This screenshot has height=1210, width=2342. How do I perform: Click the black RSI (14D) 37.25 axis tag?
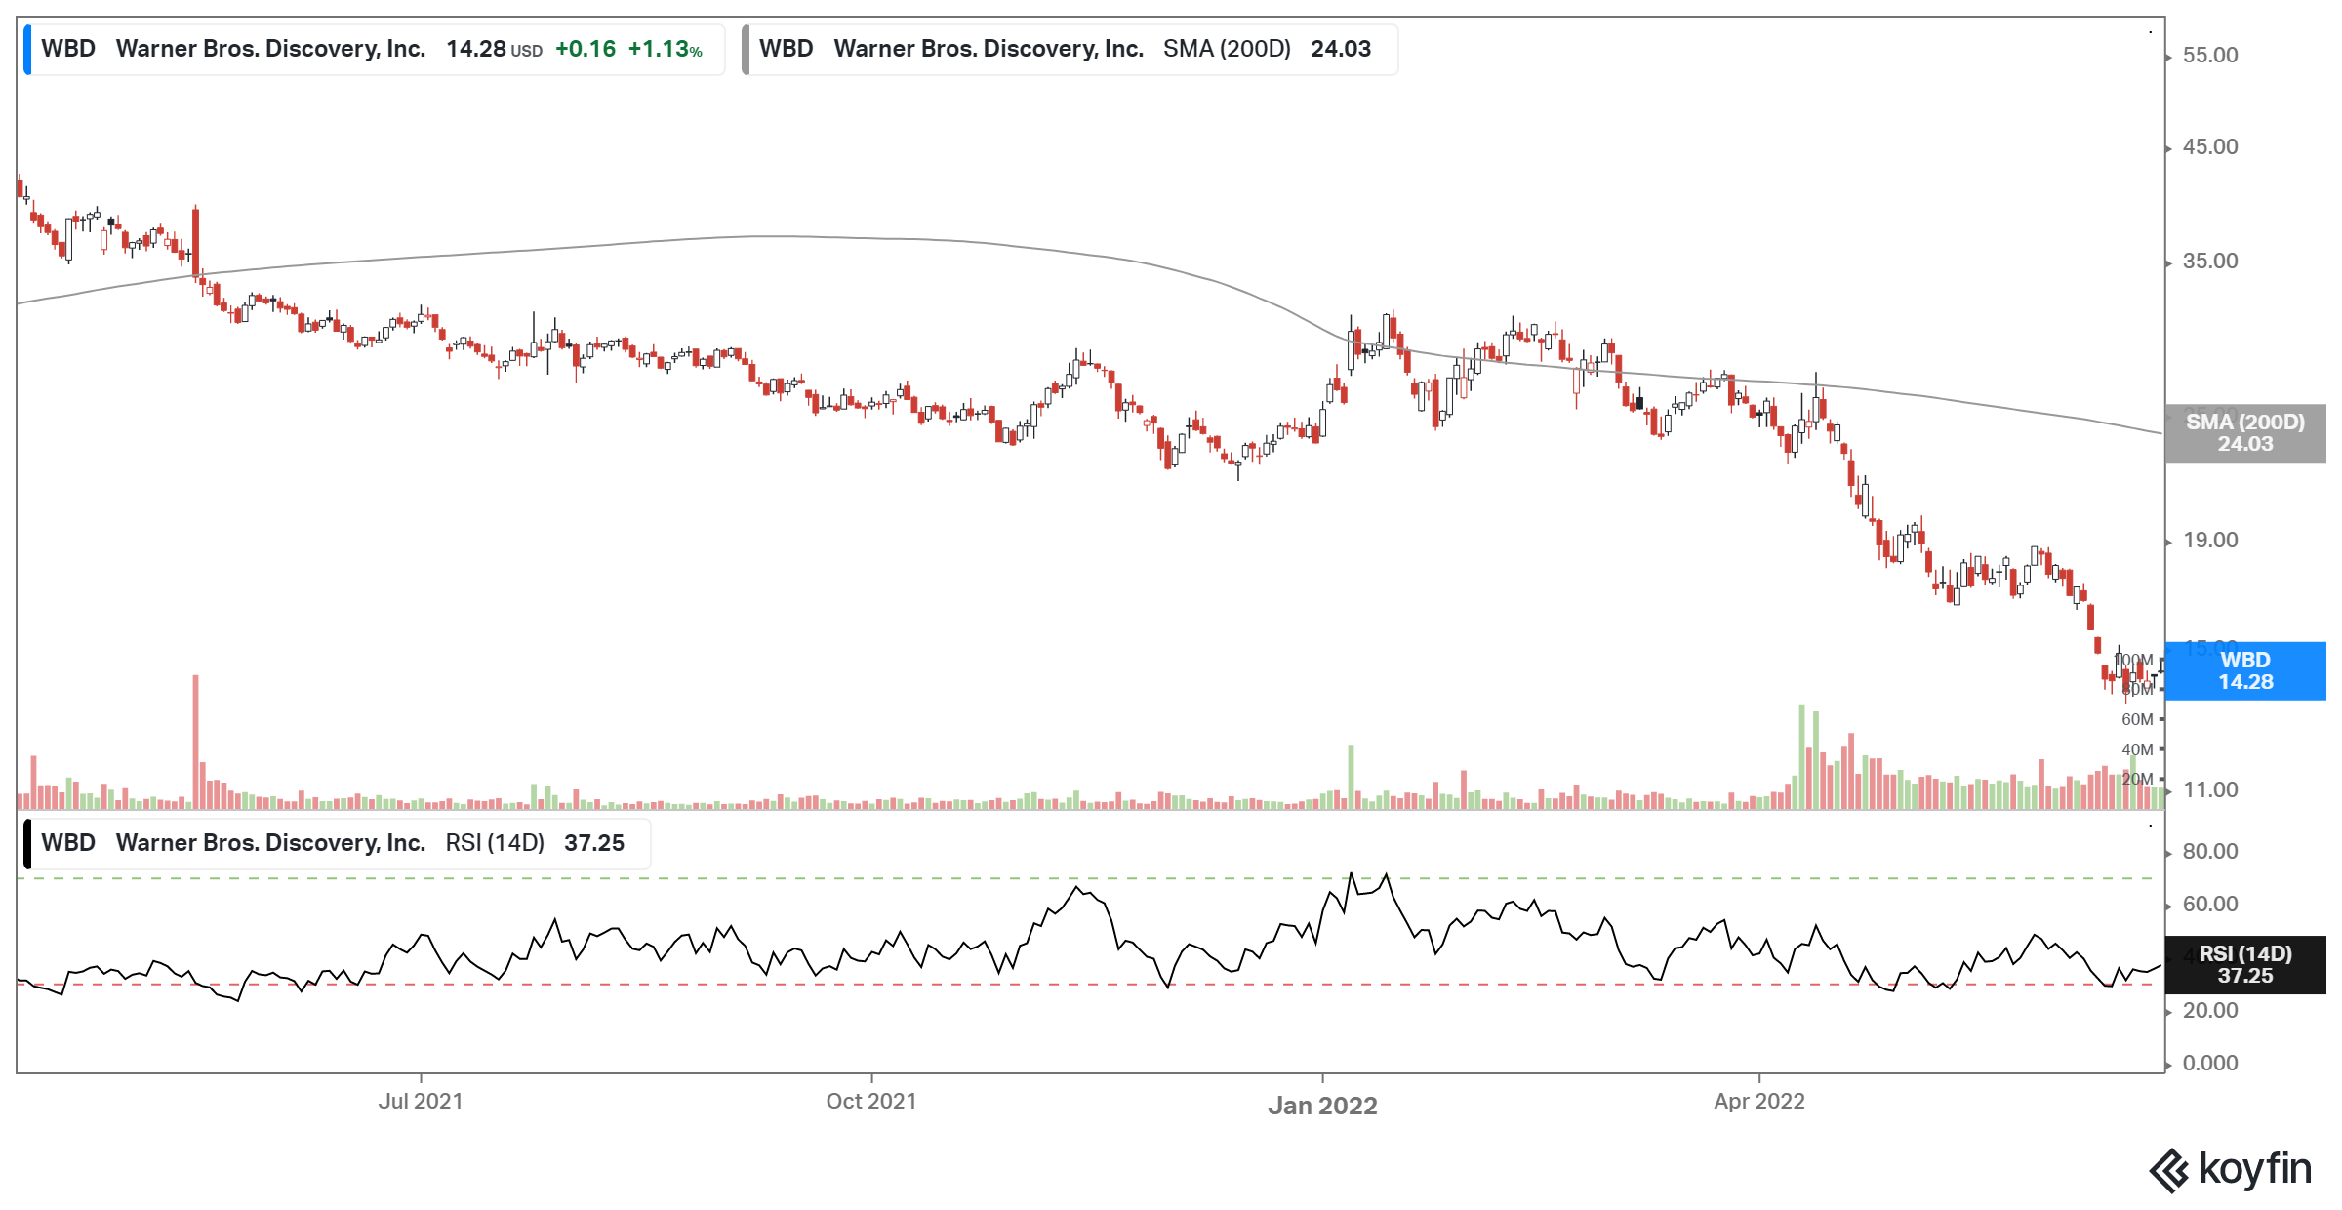pos(2244,965)
